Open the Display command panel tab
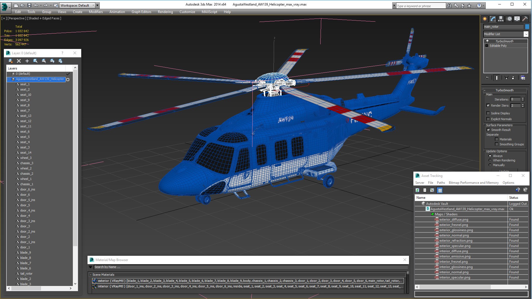The width and height of the screenshot is (532, 299). (x=517, y=19)
